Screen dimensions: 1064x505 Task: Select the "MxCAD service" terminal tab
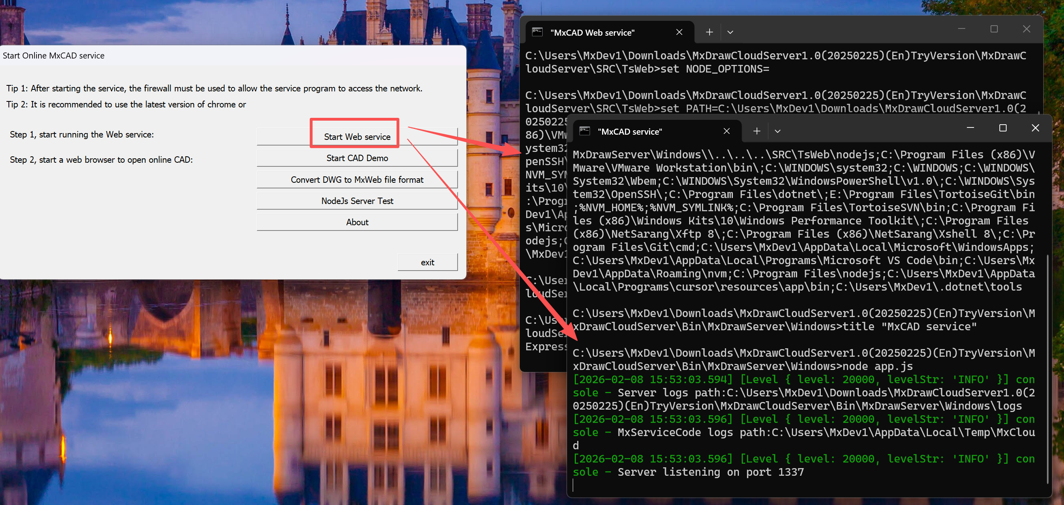point(629,131)
